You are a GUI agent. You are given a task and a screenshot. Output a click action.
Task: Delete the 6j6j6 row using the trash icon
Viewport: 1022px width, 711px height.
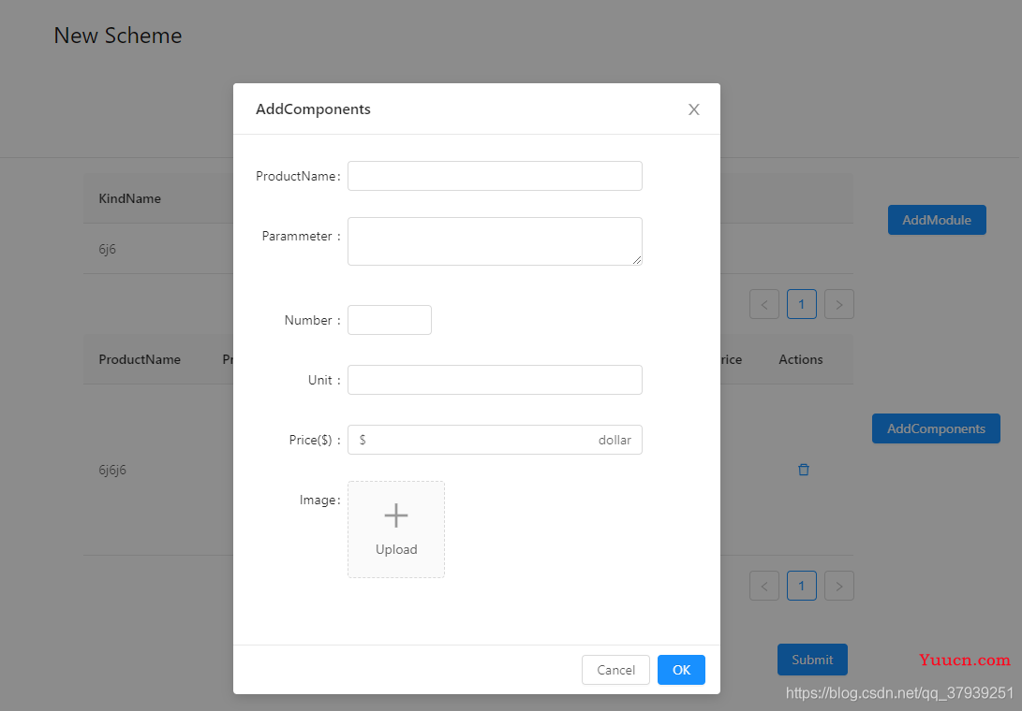click(804, 470)
